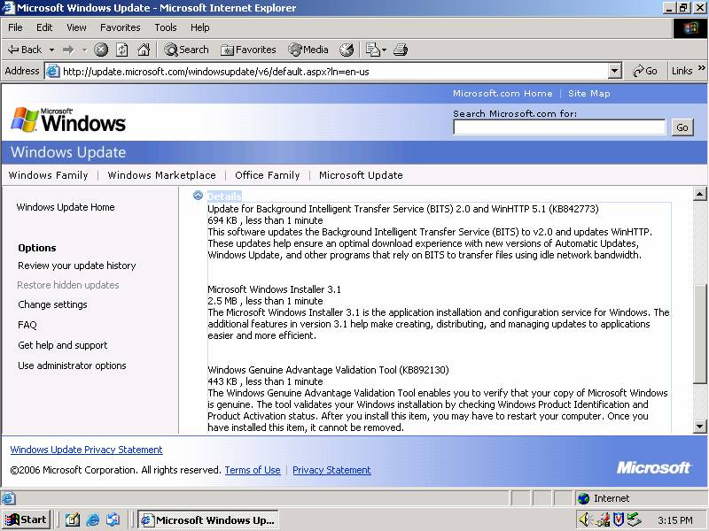The image size is (709, 531).
Task: Open the Media pane from the toolbar
Action: [x=308, y=50]
